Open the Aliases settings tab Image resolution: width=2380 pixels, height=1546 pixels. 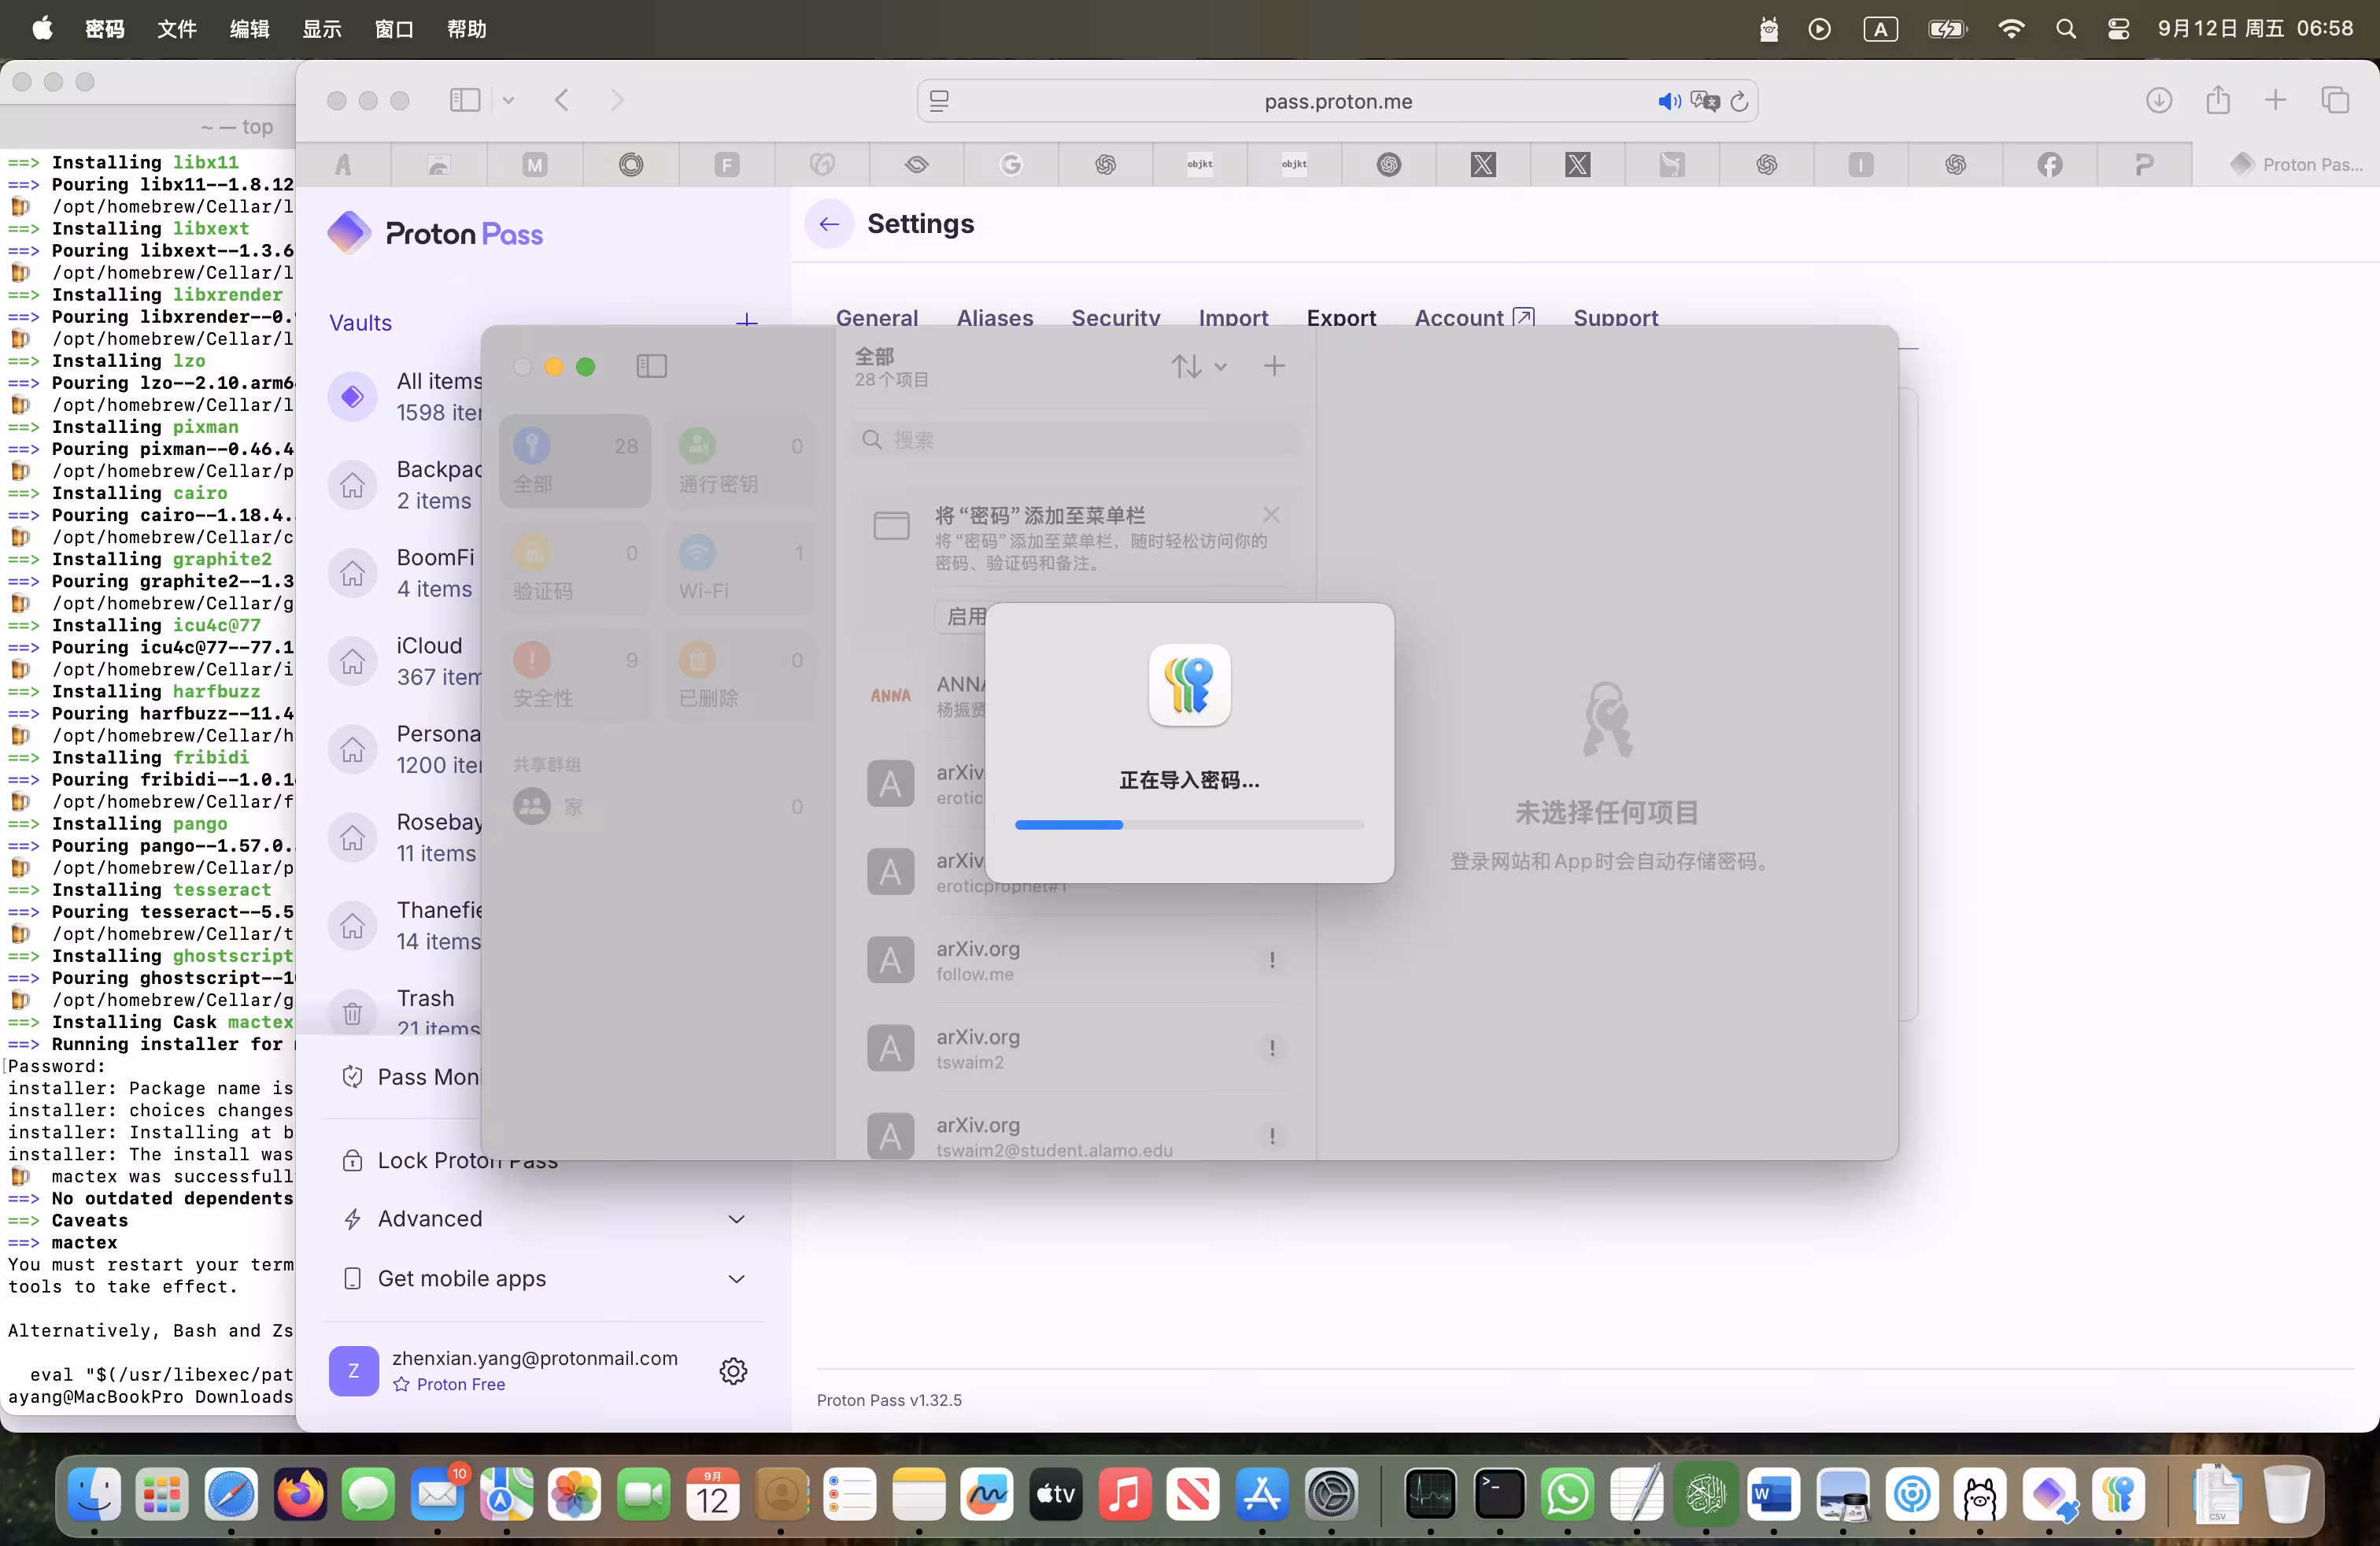pyautogui.click(x=995, y=318)
